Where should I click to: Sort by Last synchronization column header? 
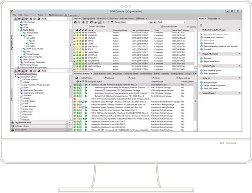pos(140,30)
